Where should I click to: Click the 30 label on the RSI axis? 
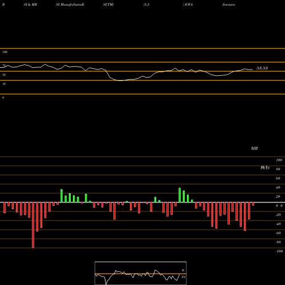coord(4,84)
